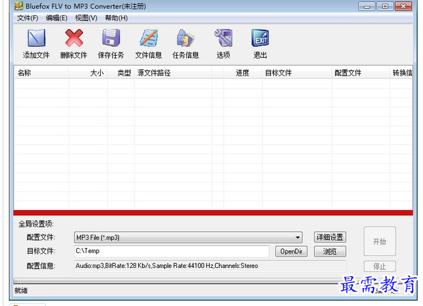Click the 停止 stop button

tap(379, 267)
